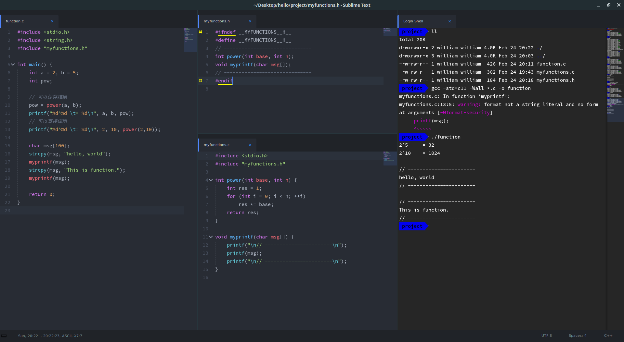Open the UTF-8 encoding selector
Image resolution: width=624 pixels, height=342 pixels.
click(546, 336)
